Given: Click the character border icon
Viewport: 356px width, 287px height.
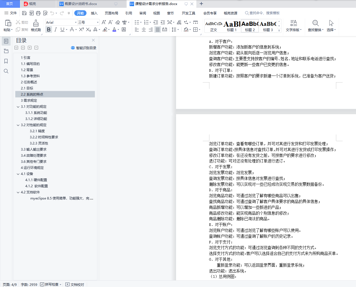Looking at the screenshot, I should (124, 29).
